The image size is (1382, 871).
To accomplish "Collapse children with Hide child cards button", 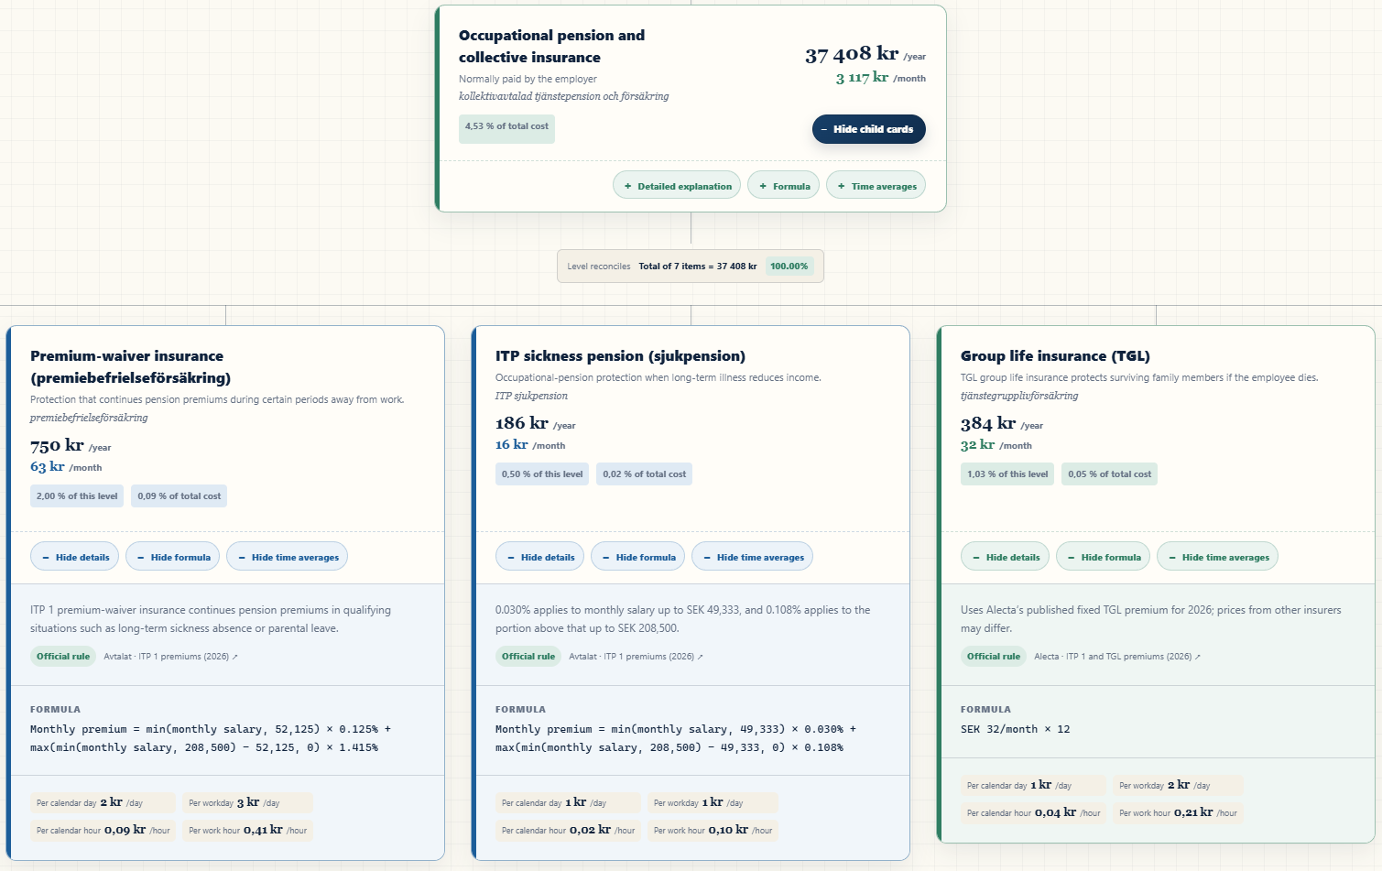I will pyautogui.click(x=868, y=129).
